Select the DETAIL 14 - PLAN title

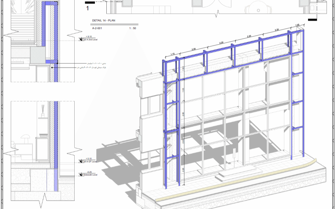pyautogui.click(x=104, y=21)
